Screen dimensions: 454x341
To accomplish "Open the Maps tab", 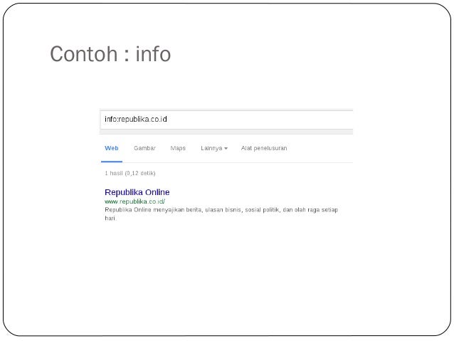I will (x=178, y=148).
